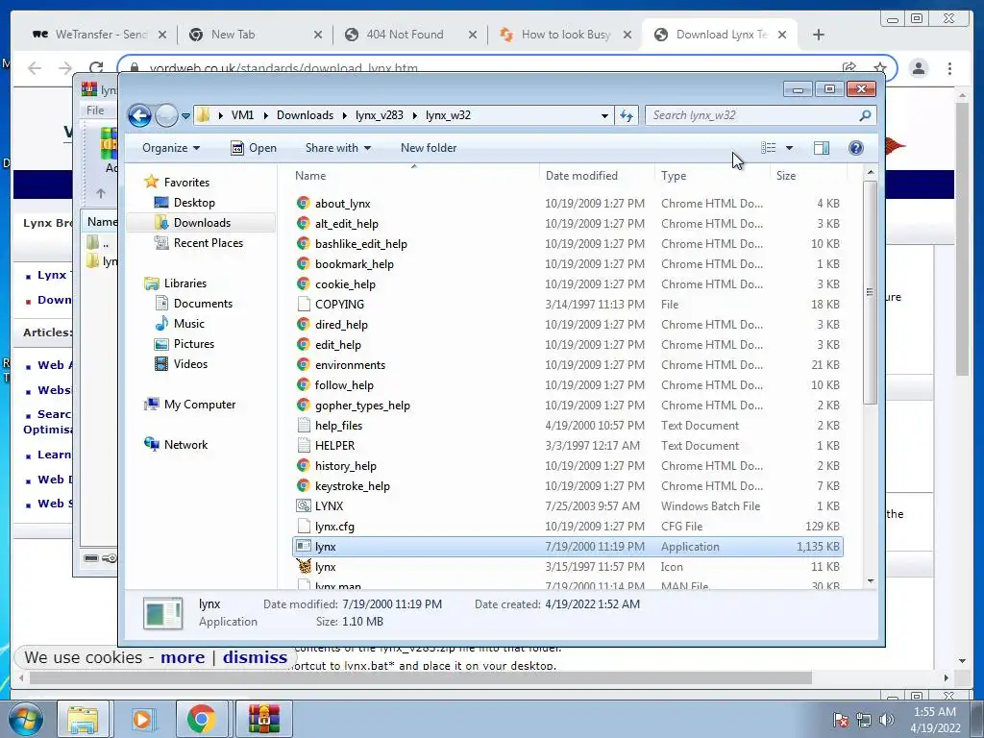Viewport: 984px width, 738px height.
Task: Click the more link in cookie notice
Action: click(x=183, y=657)
